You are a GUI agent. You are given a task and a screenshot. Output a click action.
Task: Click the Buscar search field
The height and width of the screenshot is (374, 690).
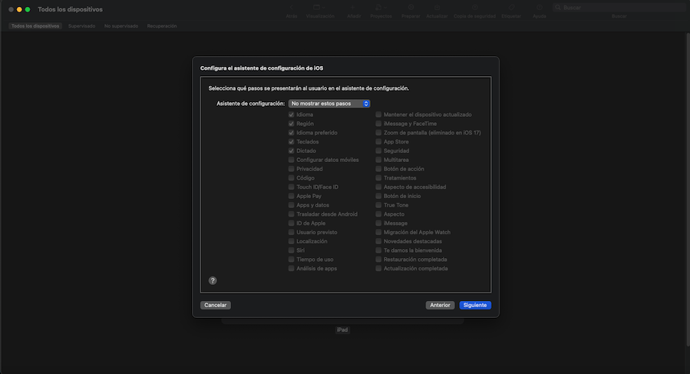tap(618, 8)
